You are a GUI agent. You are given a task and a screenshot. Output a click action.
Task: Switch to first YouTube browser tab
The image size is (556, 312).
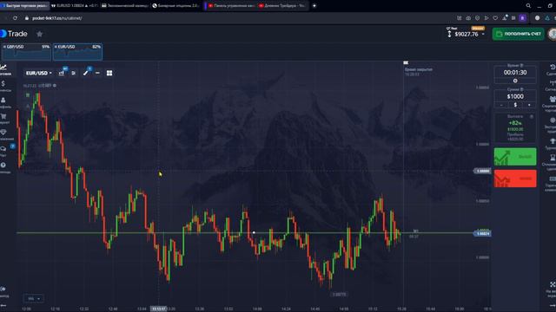[x=231, y=6]
